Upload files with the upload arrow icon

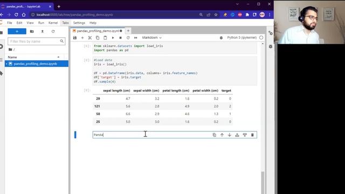(x=43, y=31)
